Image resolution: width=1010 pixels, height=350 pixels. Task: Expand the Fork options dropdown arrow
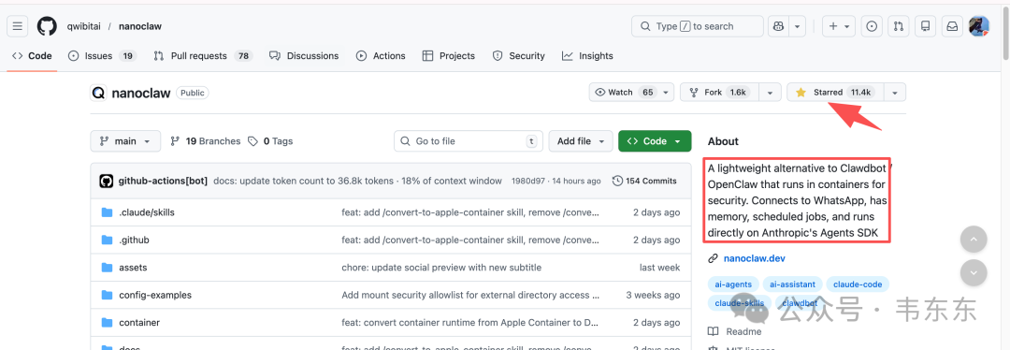tap(770, 92)
